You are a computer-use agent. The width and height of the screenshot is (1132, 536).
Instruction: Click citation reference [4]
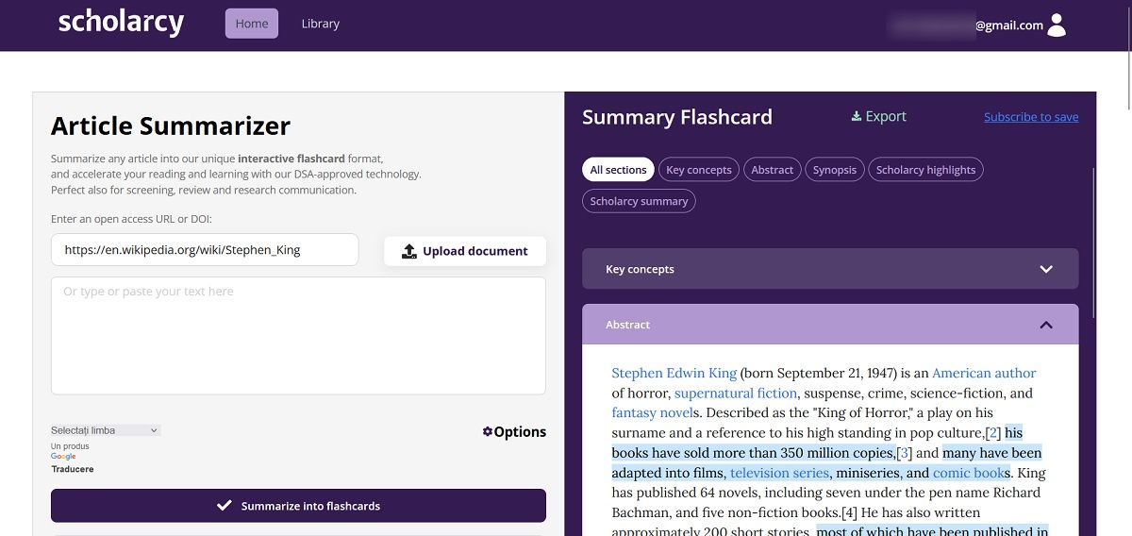pyautogui.click(x=849, y=512)
